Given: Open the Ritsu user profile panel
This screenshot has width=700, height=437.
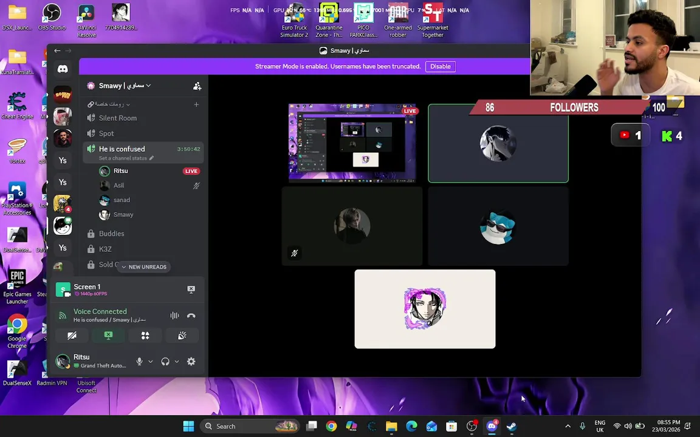Looking at the screenshot, I should pos(93,361).
